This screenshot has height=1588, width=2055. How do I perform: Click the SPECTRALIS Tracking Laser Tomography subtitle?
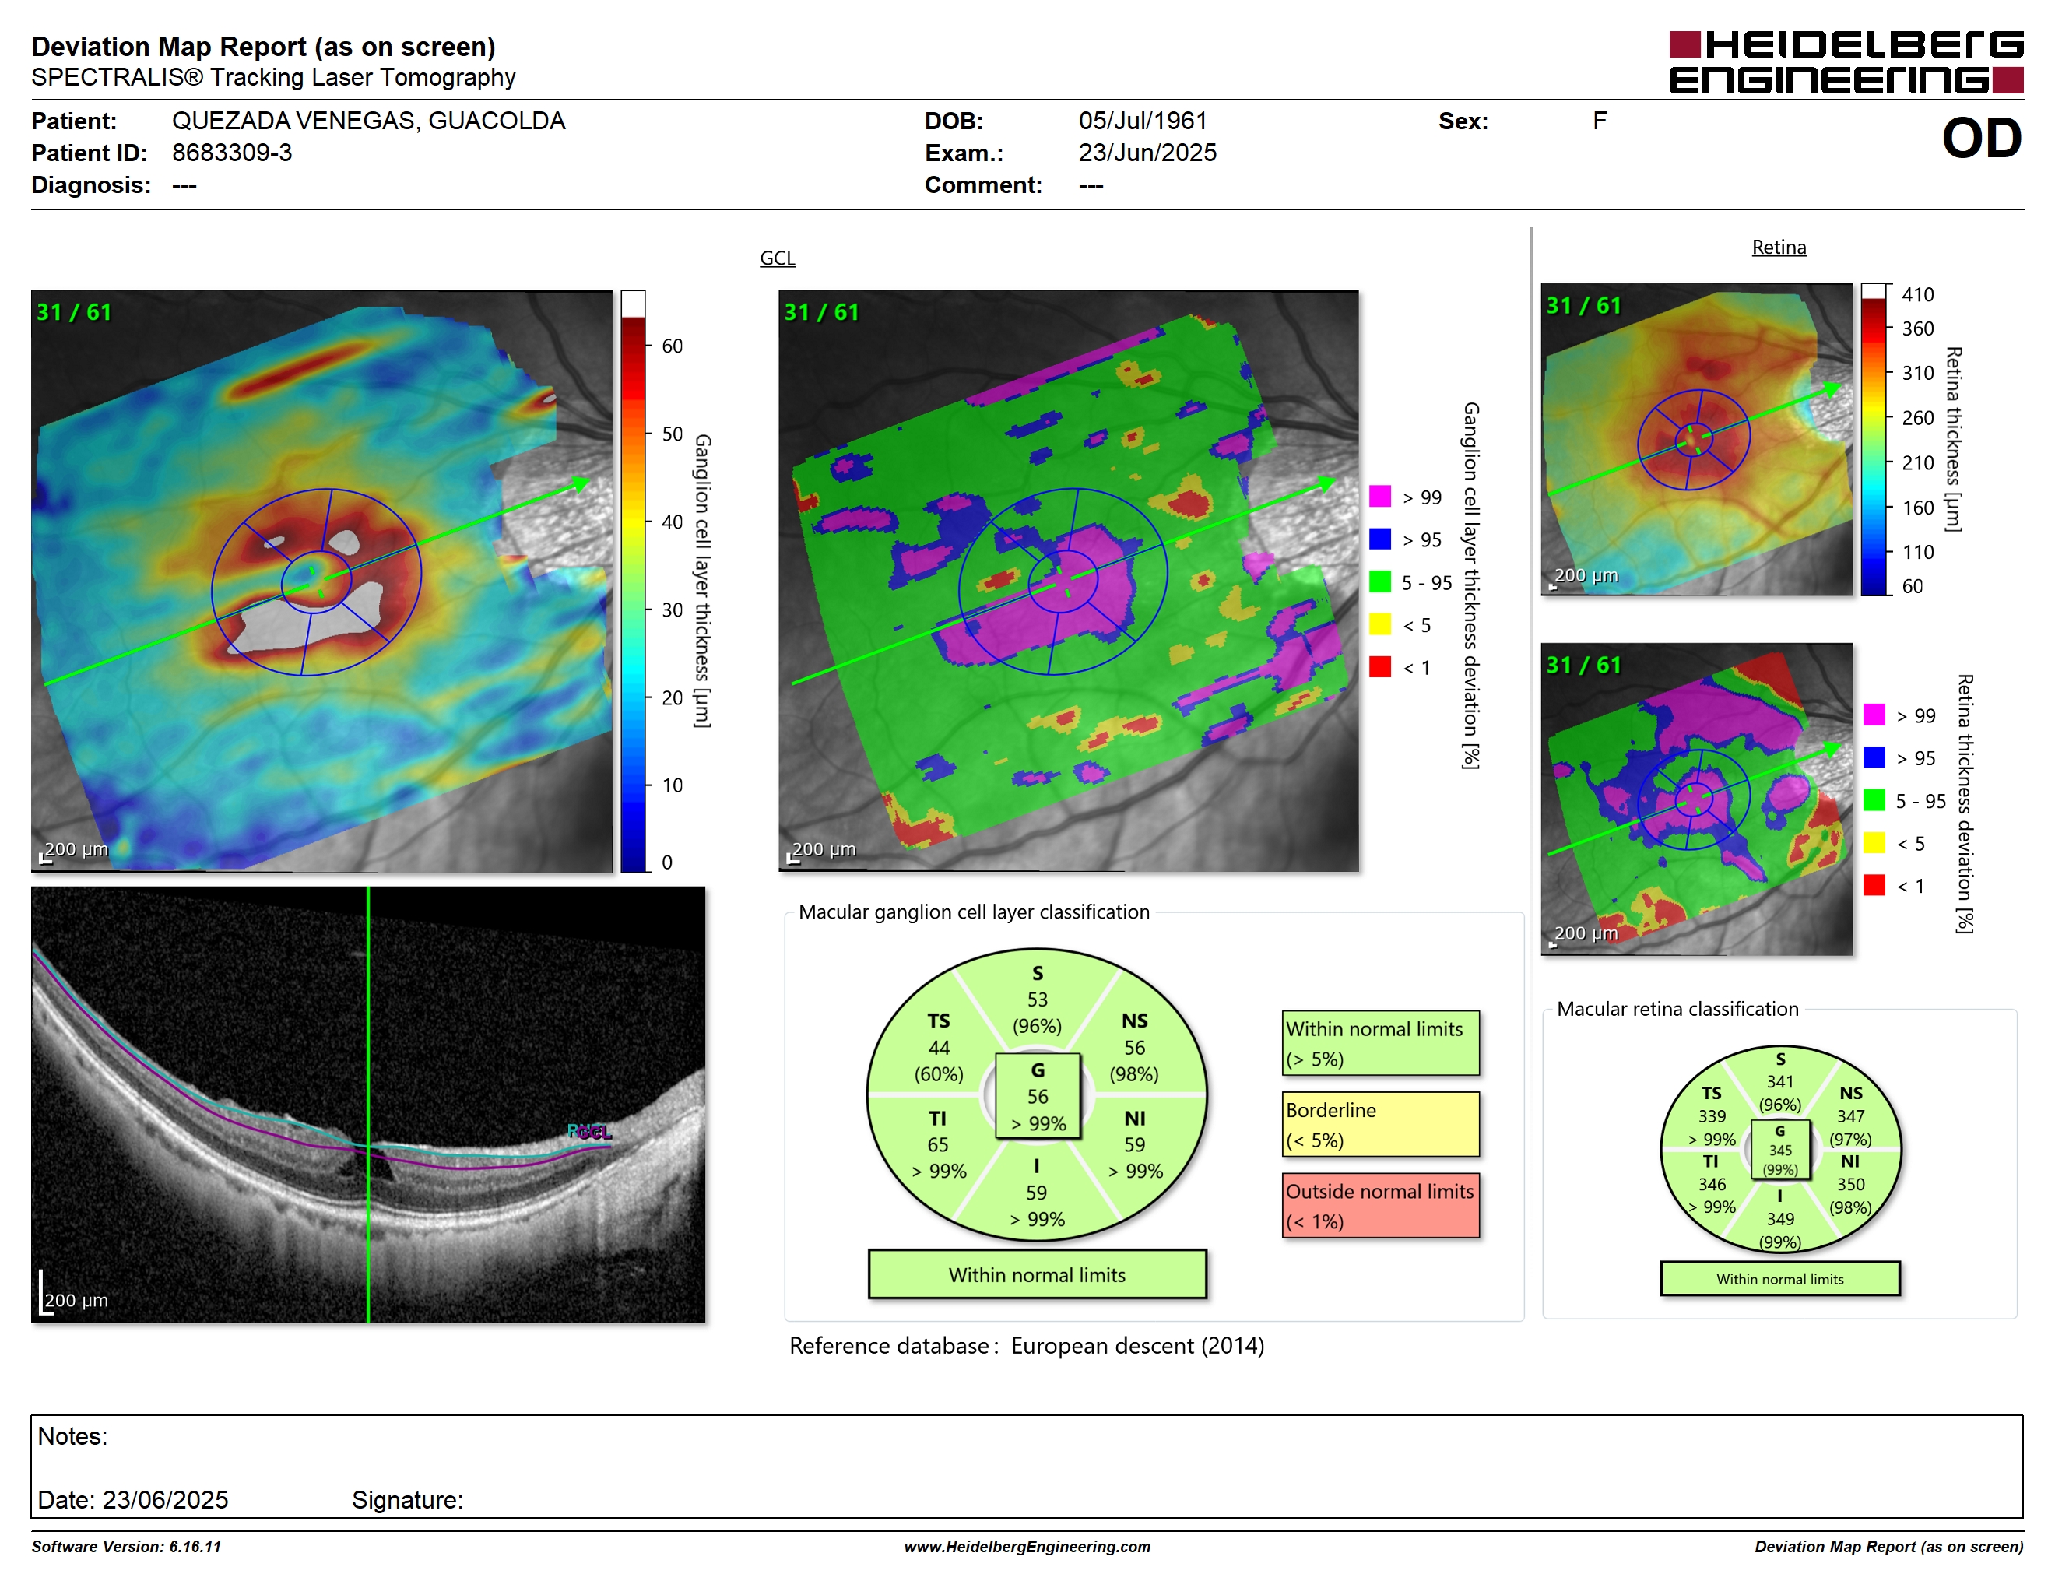[273, 77]
